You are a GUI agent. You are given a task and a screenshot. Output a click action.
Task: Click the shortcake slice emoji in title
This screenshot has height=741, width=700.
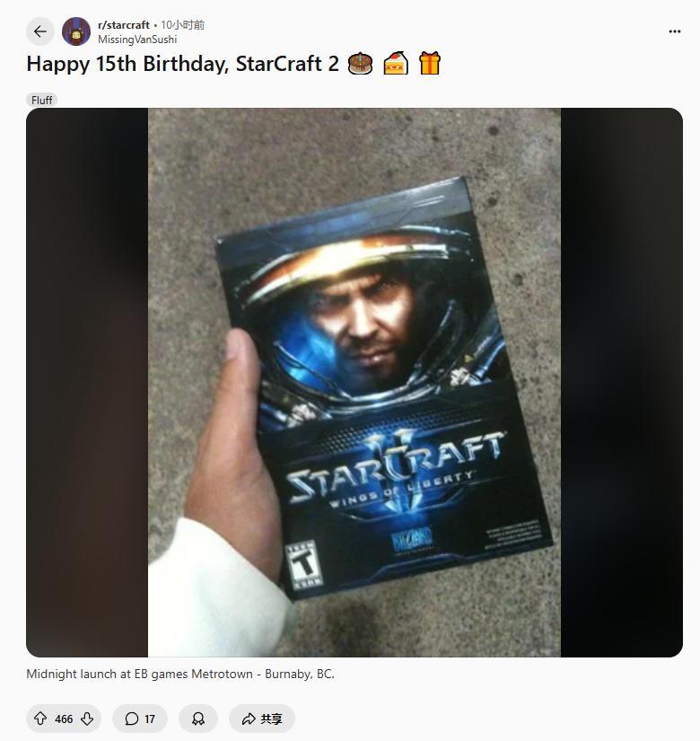pos(395,64)
